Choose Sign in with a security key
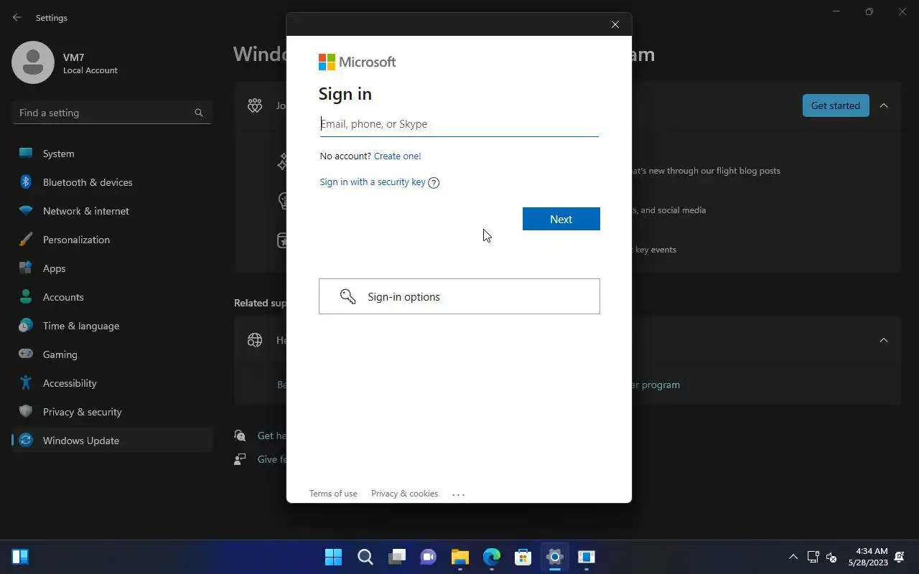Screen dimensions: 919x574 (373, 182)
